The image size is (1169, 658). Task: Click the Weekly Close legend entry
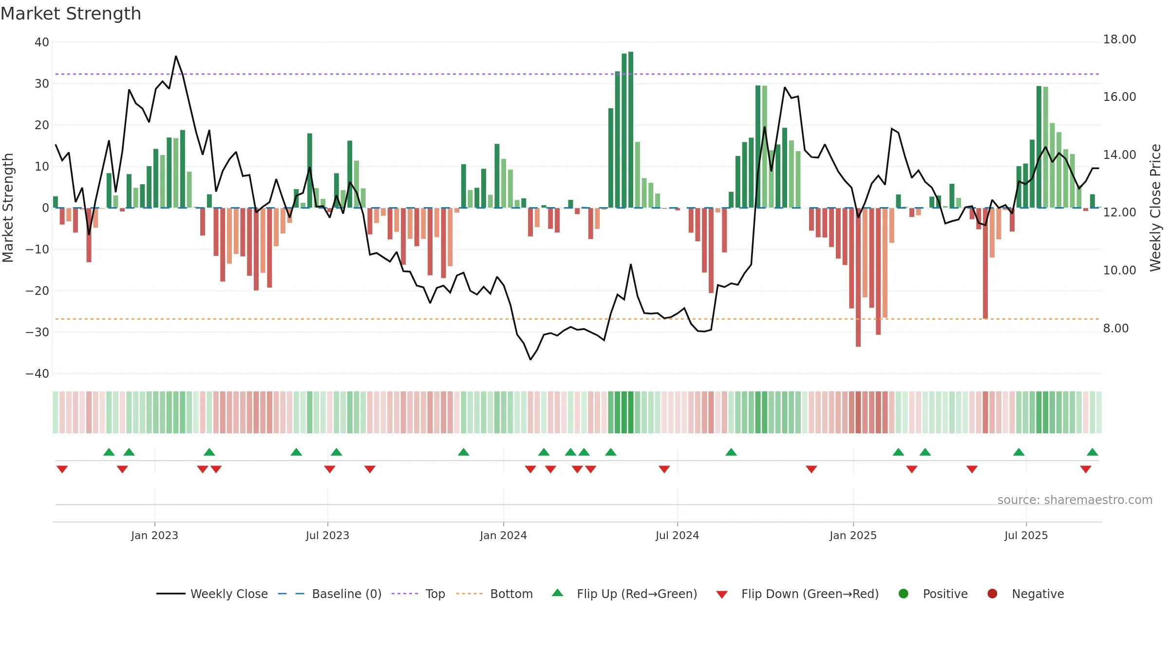tap(212, 594)
